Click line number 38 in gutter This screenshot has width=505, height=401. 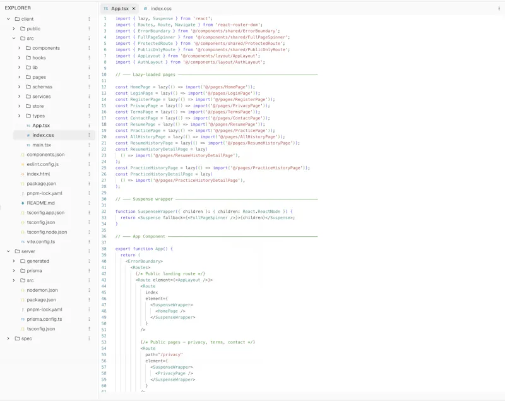coord(104,249)
